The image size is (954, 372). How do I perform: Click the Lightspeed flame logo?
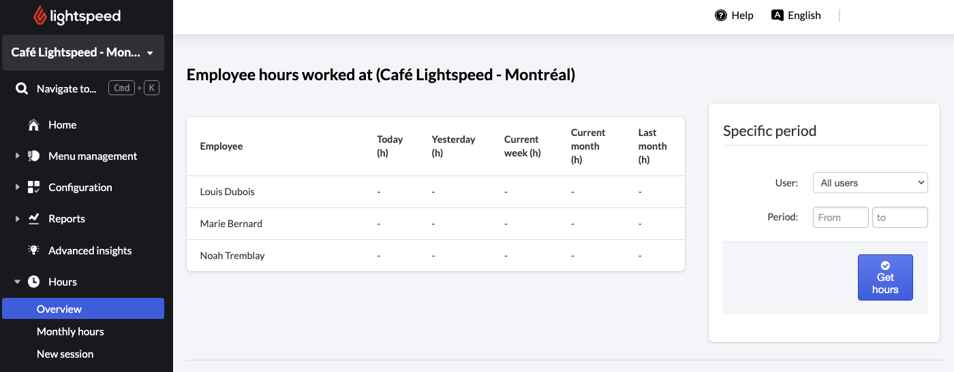(x=41, y=16)
